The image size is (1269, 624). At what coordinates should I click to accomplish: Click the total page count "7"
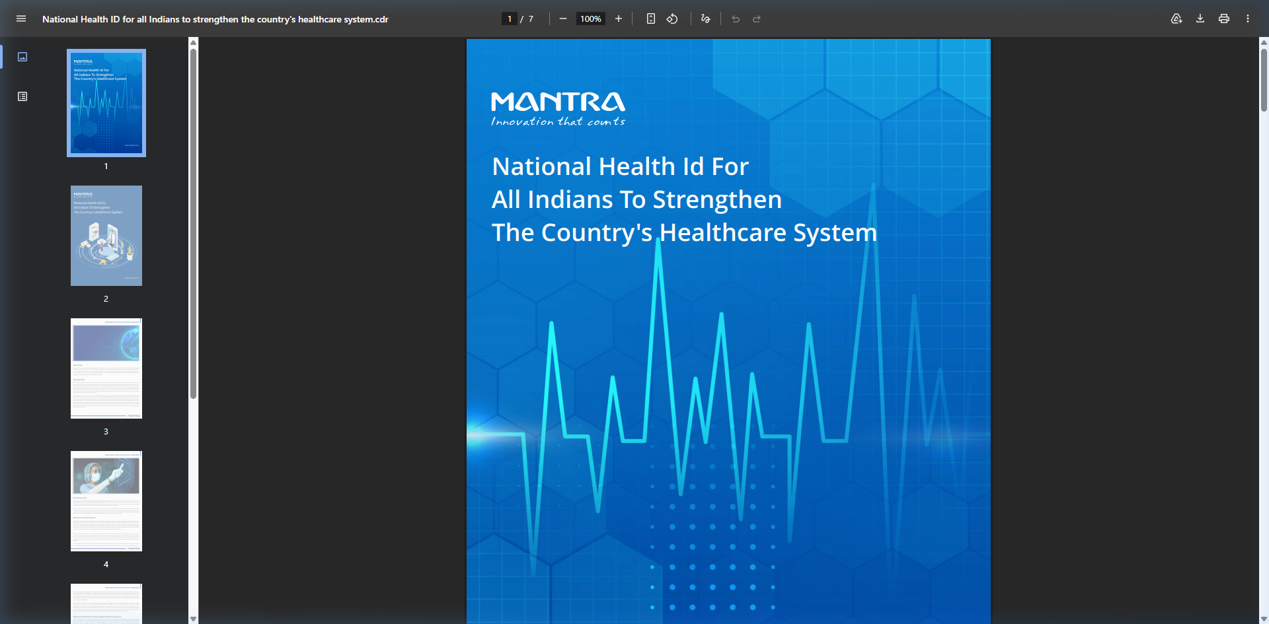pyautogui.click(x=531, y=19)
